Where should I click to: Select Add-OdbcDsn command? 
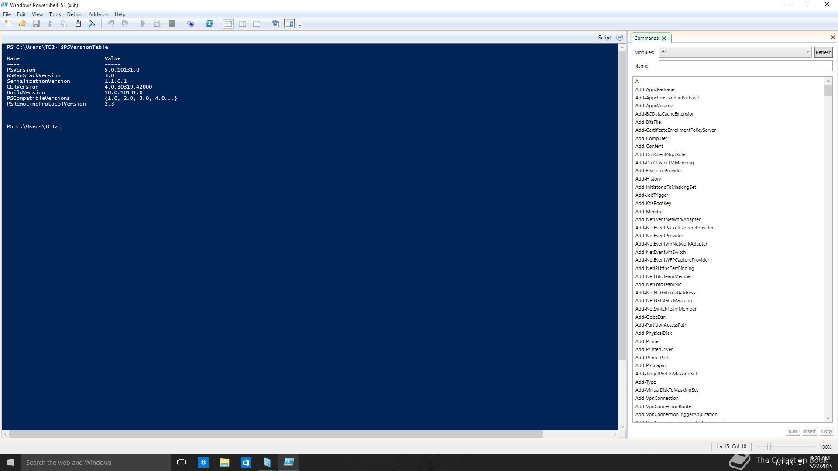[650, 317]
